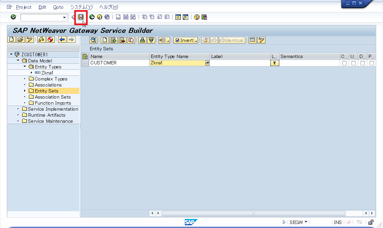Screen dimensions: 383x228
Task: Open the ヘルプ(H) menu
Action: (109, 7)
